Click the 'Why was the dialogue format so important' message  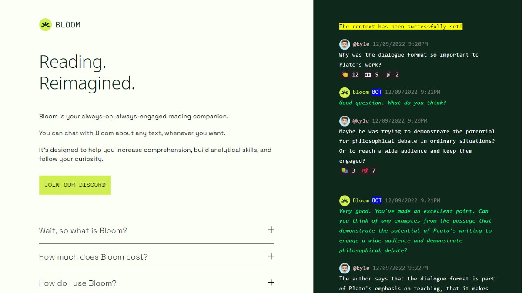tap(409, 60)
